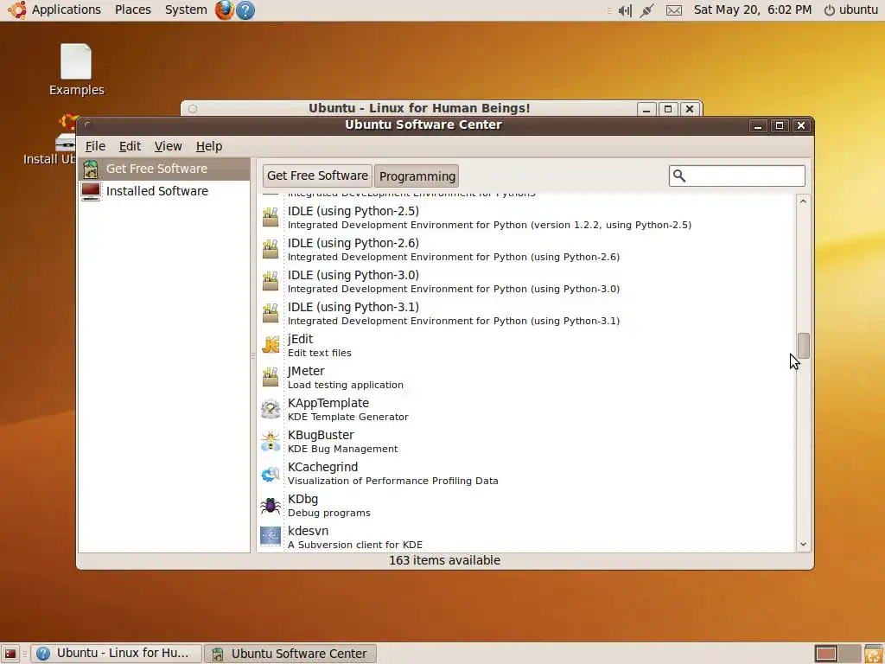Open the View menu

[x=169, y=146]
